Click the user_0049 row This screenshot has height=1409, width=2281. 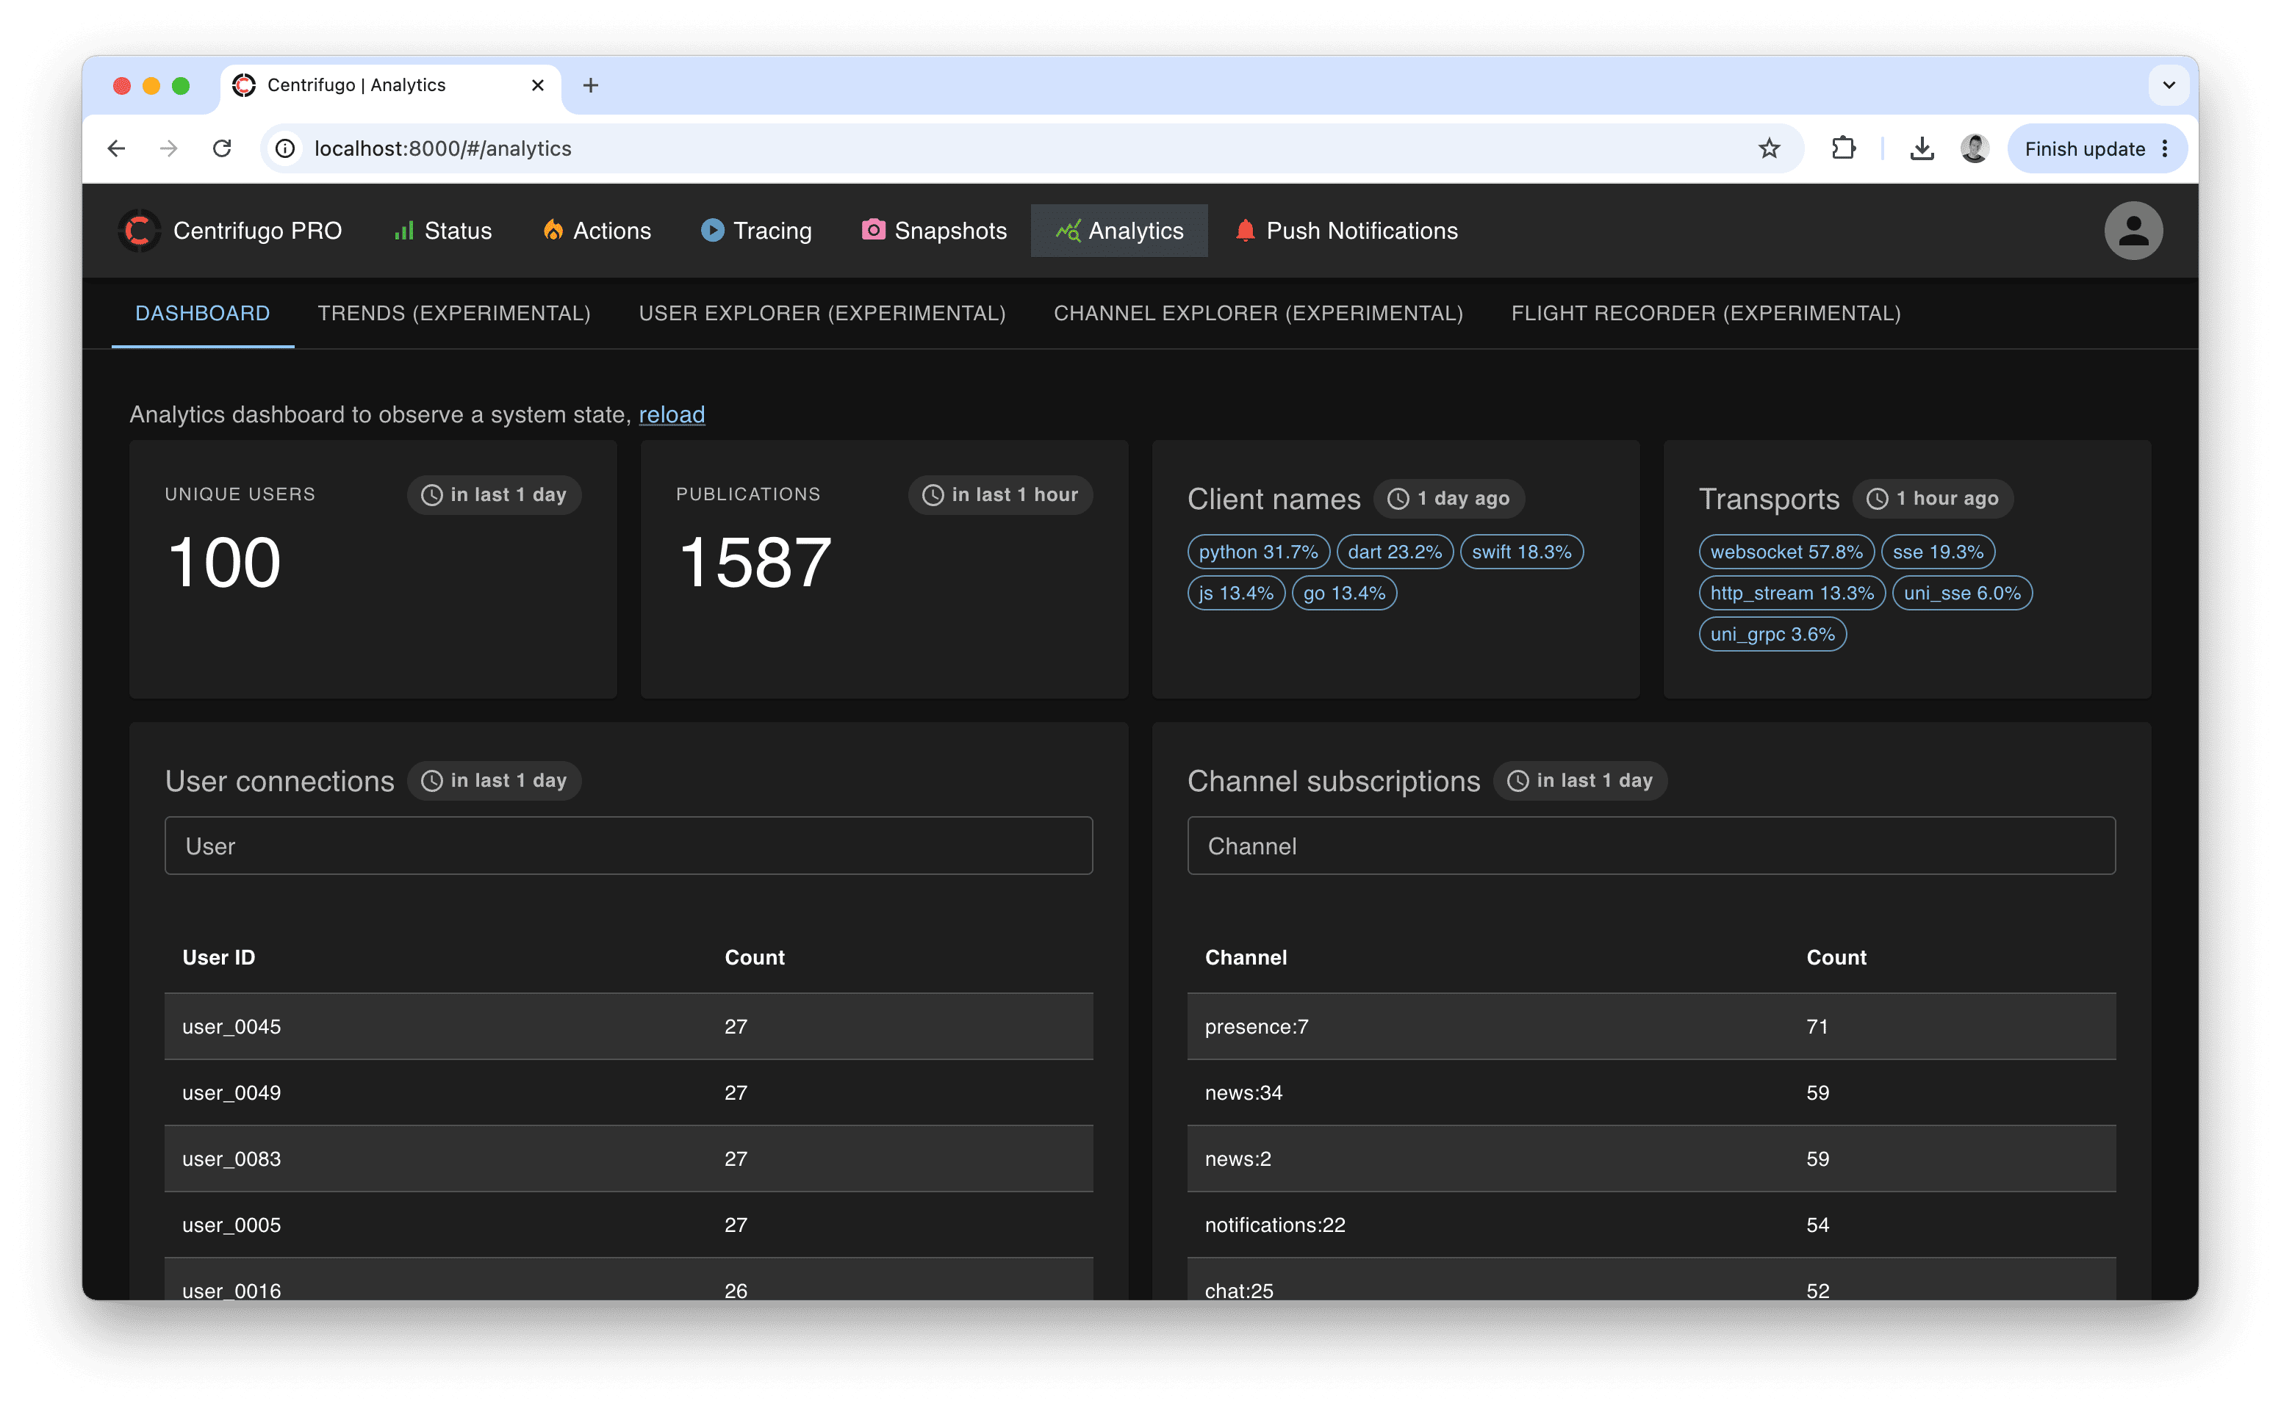pos(629,1092)
